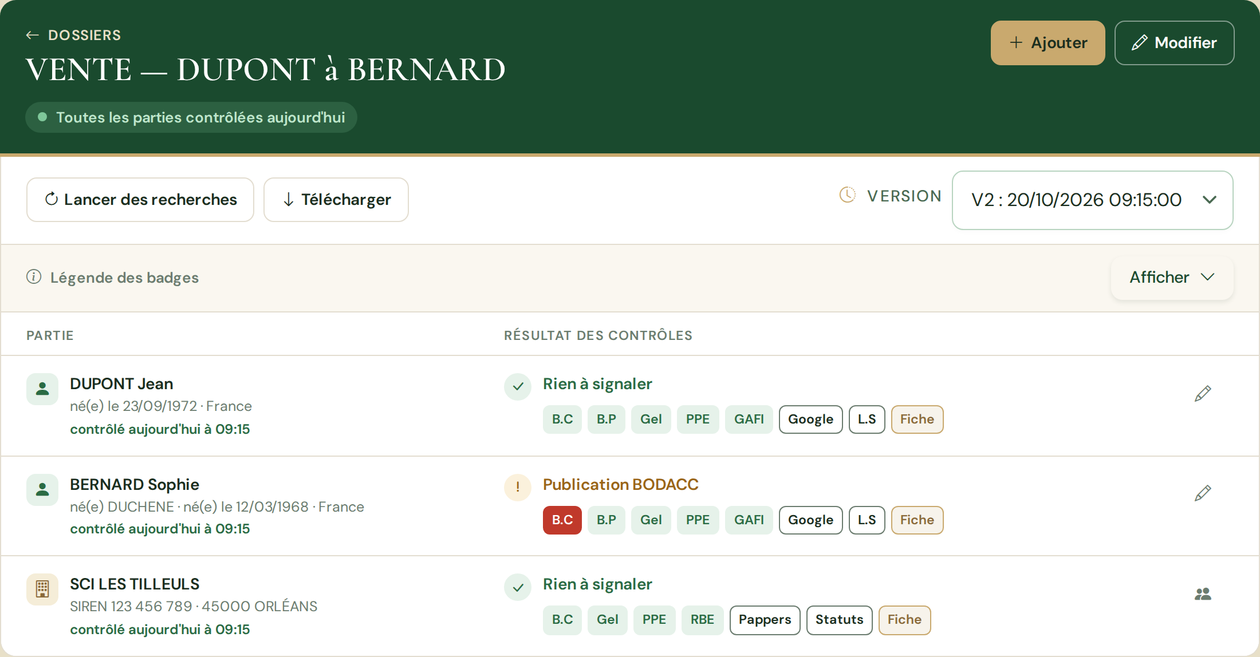This screenshot has height=657, width=1260.
Task: Open the Google badge for DUPONT Jean
Action: (810, 419)
